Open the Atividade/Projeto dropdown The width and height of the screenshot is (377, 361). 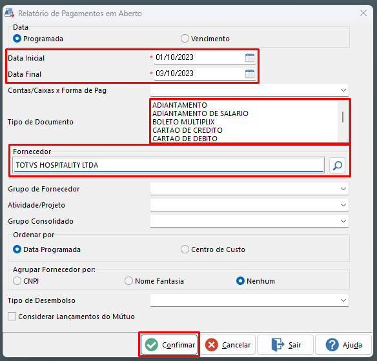343,205
